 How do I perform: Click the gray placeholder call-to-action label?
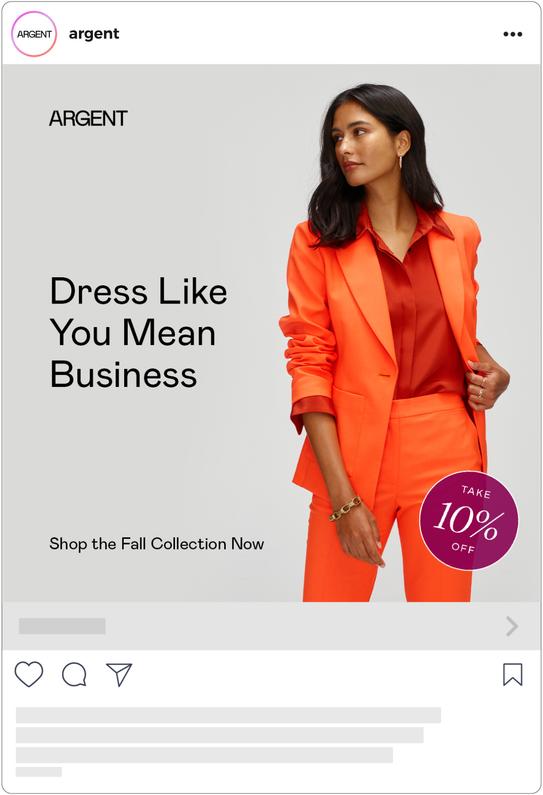pos(62,626)
